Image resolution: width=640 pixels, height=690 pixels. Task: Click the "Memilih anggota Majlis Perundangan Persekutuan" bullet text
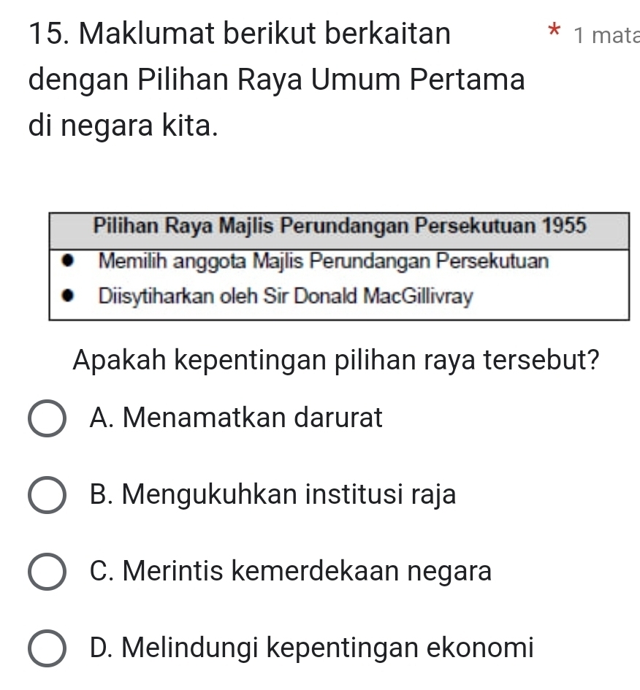323,261
